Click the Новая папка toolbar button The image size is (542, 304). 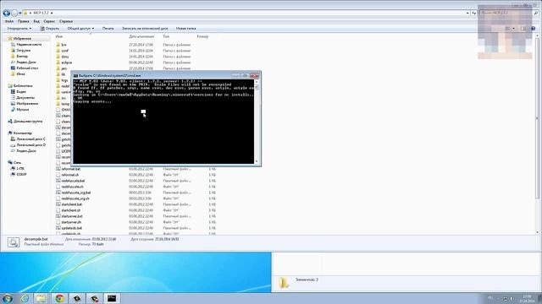(186, 29)
